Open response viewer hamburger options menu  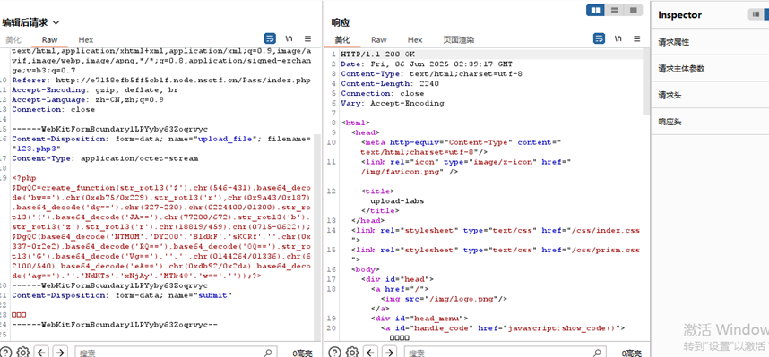pyautogui.click(x=636, y=38)
